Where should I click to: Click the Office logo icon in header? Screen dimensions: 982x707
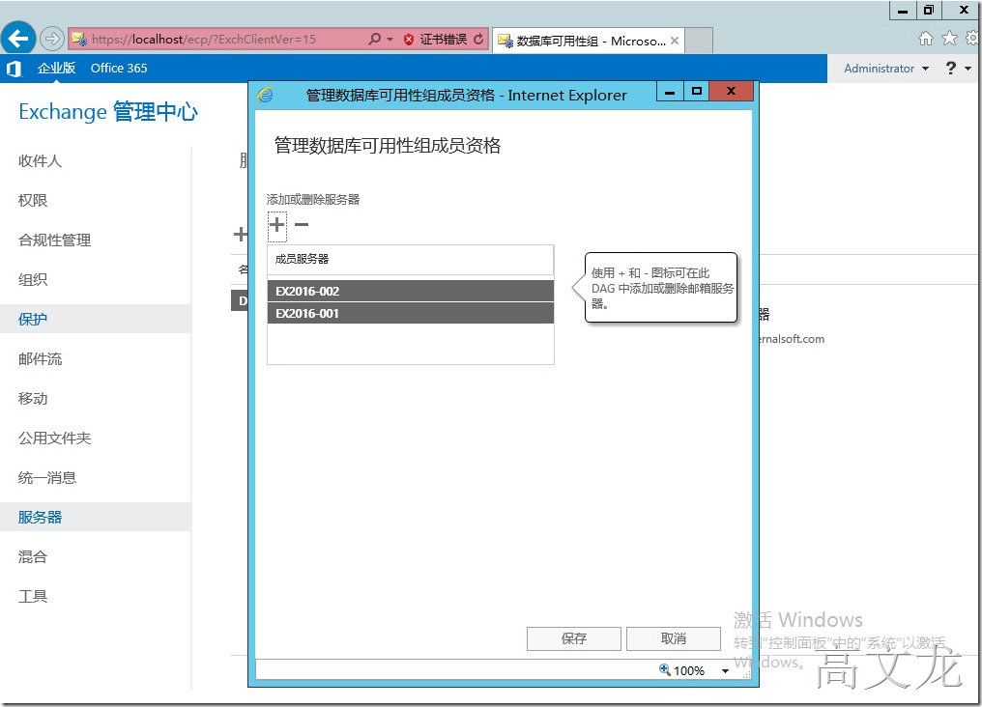point(14,69)
